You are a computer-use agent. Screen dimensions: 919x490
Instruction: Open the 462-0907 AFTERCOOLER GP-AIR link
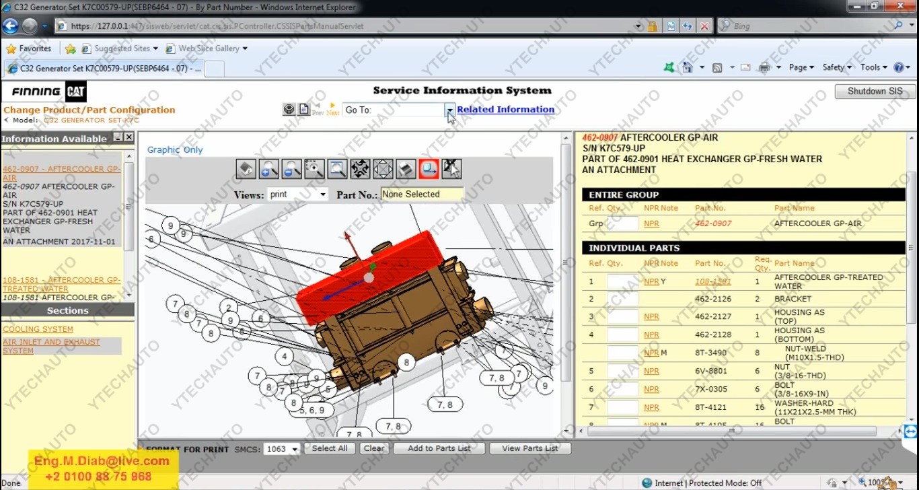click(x=62, y=173)
